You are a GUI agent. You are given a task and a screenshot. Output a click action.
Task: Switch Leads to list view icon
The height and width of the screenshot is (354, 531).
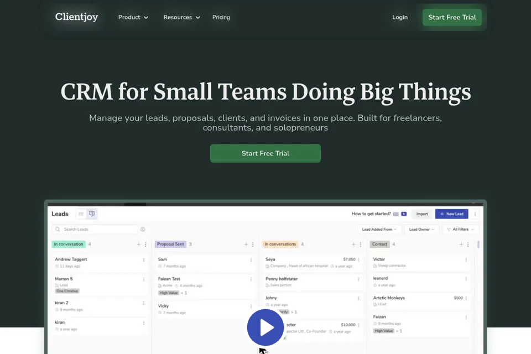tap(81, 214)
